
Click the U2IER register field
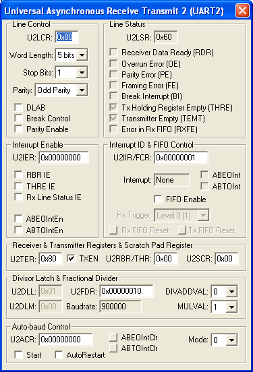coord(63,158)
